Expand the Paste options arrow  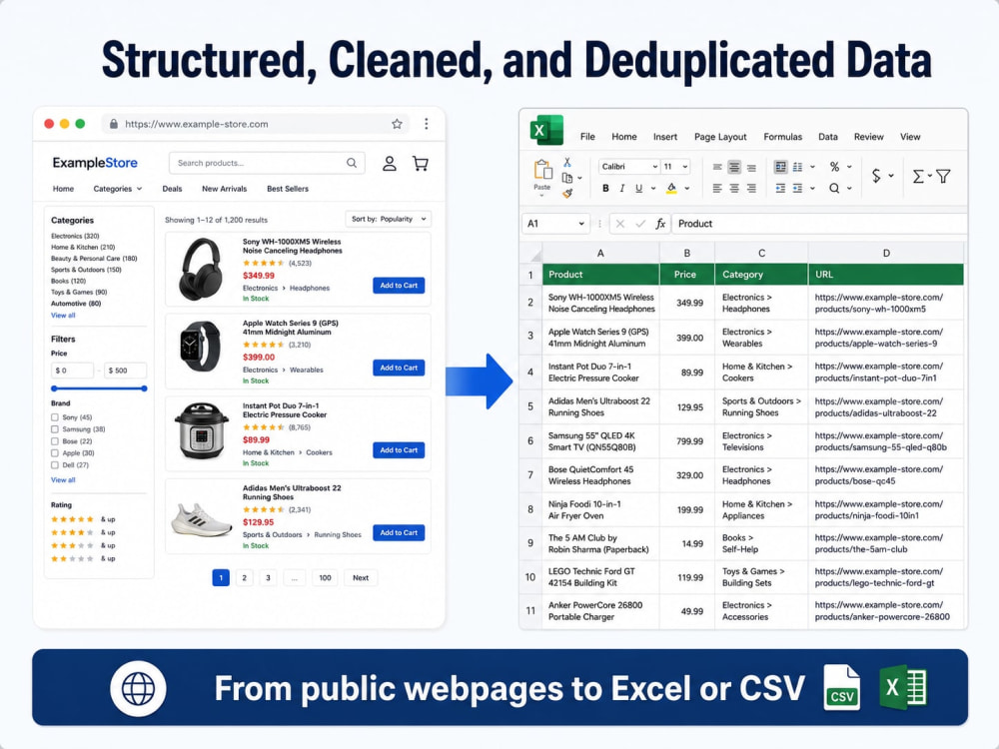[542, 195]
